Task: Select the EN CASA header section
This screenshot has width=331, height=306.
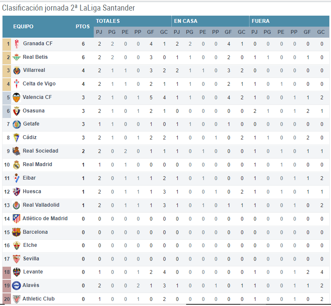Action: click(x=186, y=21)
